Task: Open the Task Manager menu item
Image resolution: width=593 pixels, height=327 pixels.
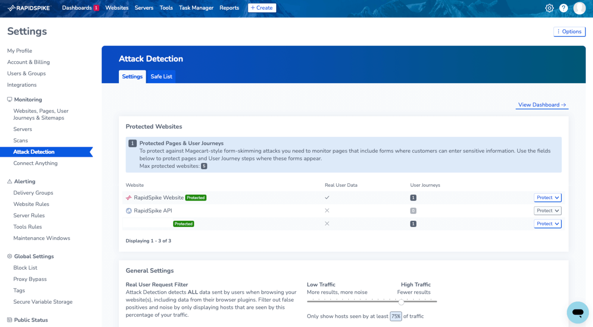Action: tap(196, 8)
